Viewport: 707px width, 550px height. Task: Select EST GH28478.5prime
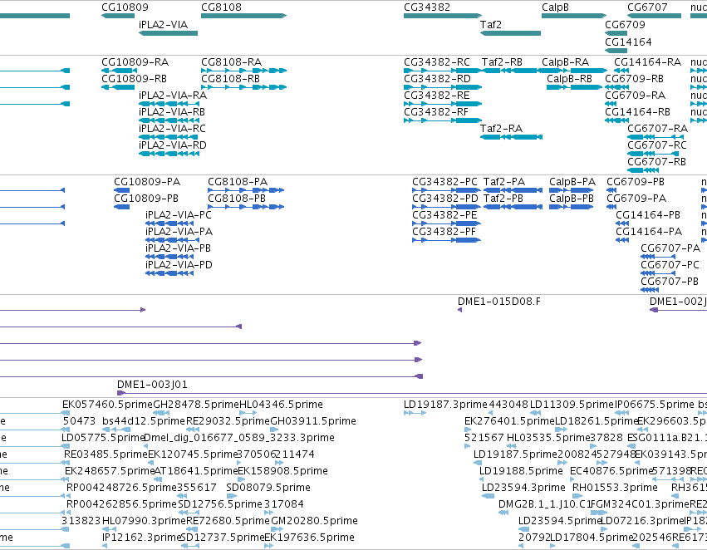click(161, 413)
